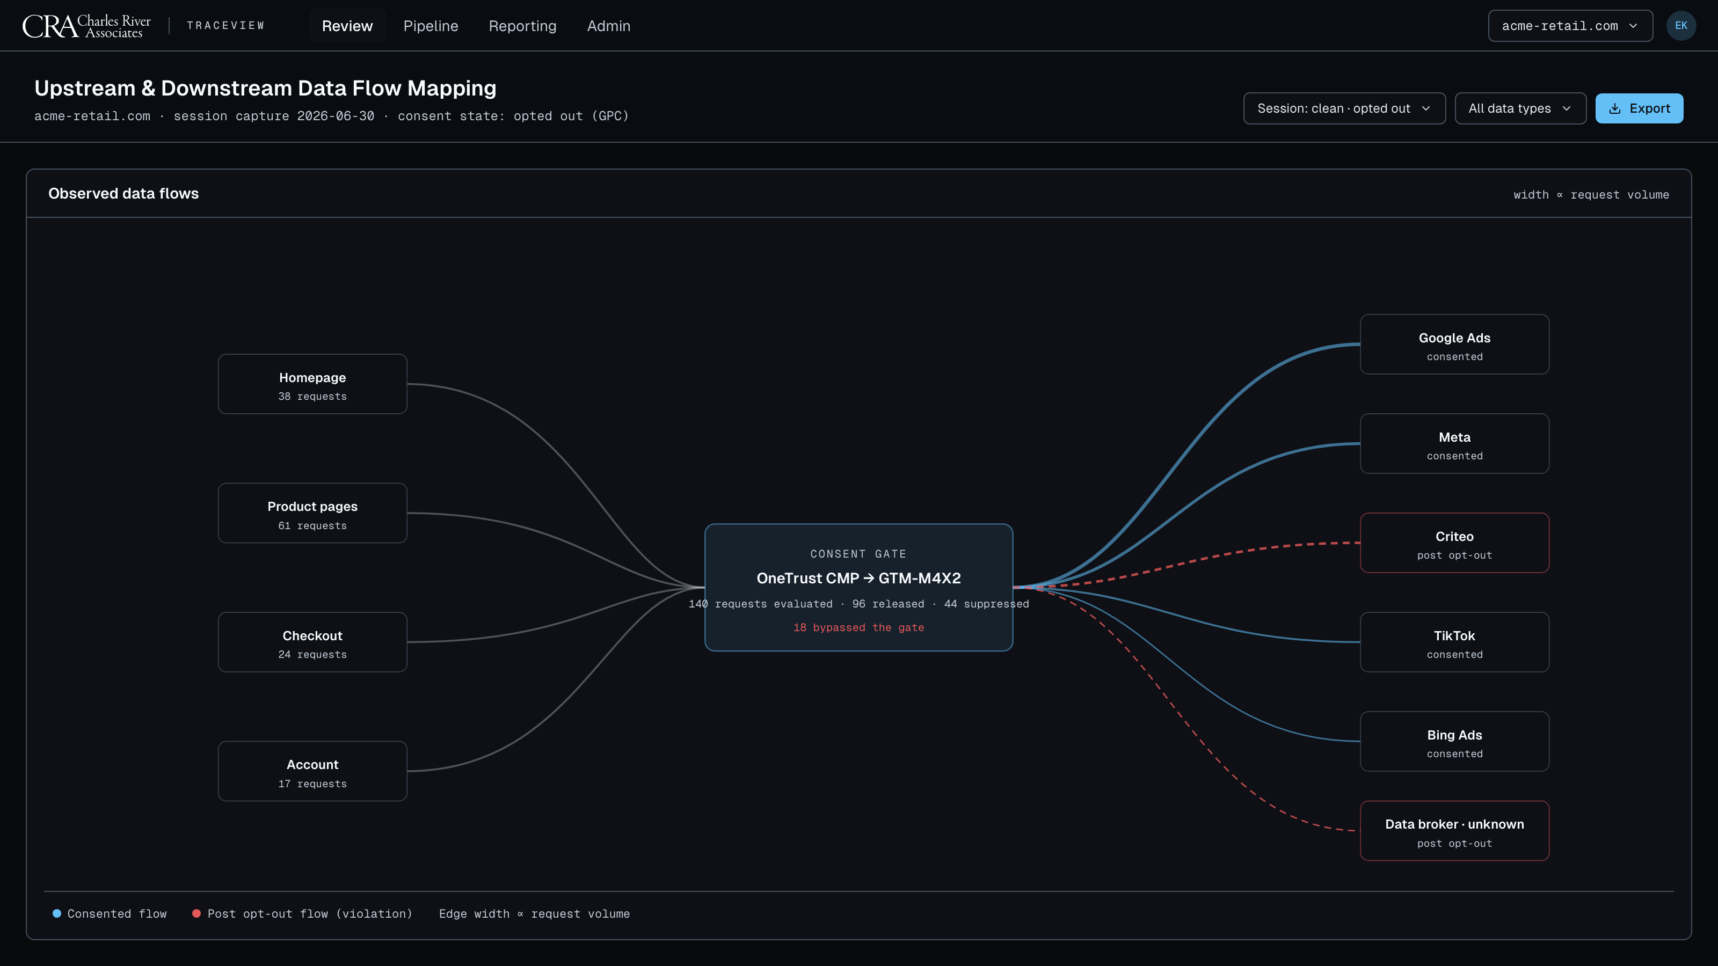Select the Product pages source node
The width and height of the screenshot is (1718, 966).
[x=312, y=513]
